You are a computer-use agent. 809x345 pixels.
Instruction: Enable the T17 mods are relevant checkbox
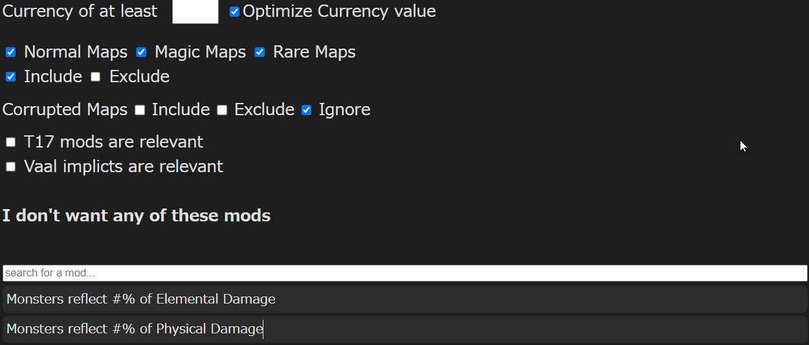pos(11,142)
